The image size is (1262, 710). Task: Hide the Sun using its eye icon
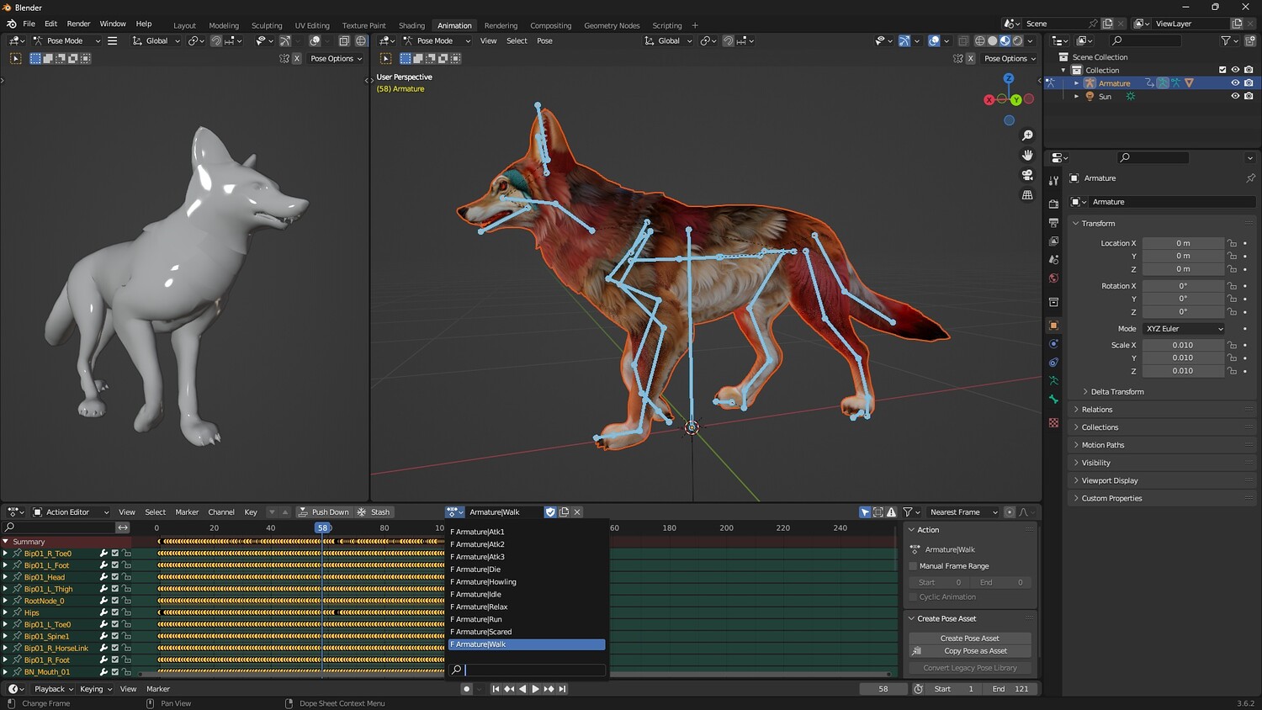[x=1235, y=96]
